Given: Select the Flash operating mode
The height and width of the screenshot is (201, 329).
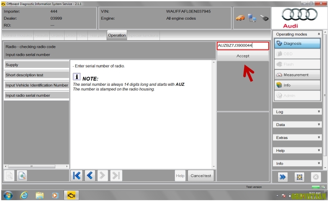Looking at the screenshot, I should tap(297, 64).
